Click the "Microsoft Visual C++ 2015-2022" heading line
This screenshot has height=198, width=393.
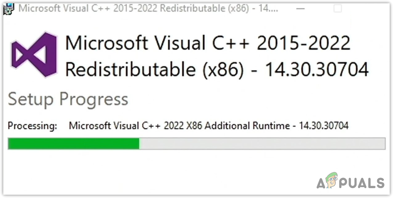[x=208, y=43]
